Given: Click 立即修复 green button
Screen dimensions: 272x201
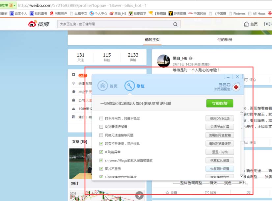Looking at the screenshot, I should (220, 103).
